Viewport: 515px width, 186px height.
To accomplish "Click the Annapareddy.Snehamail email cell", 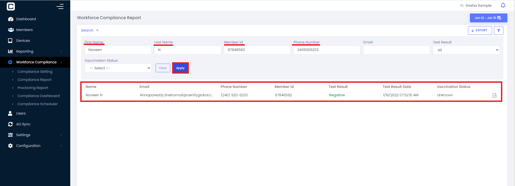I will tap(176, 95).
